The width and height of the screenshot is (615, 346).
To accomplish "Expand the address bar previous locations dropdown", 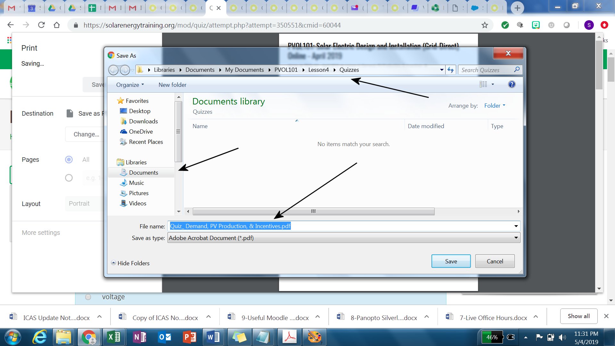I will (x=442, y=70).
